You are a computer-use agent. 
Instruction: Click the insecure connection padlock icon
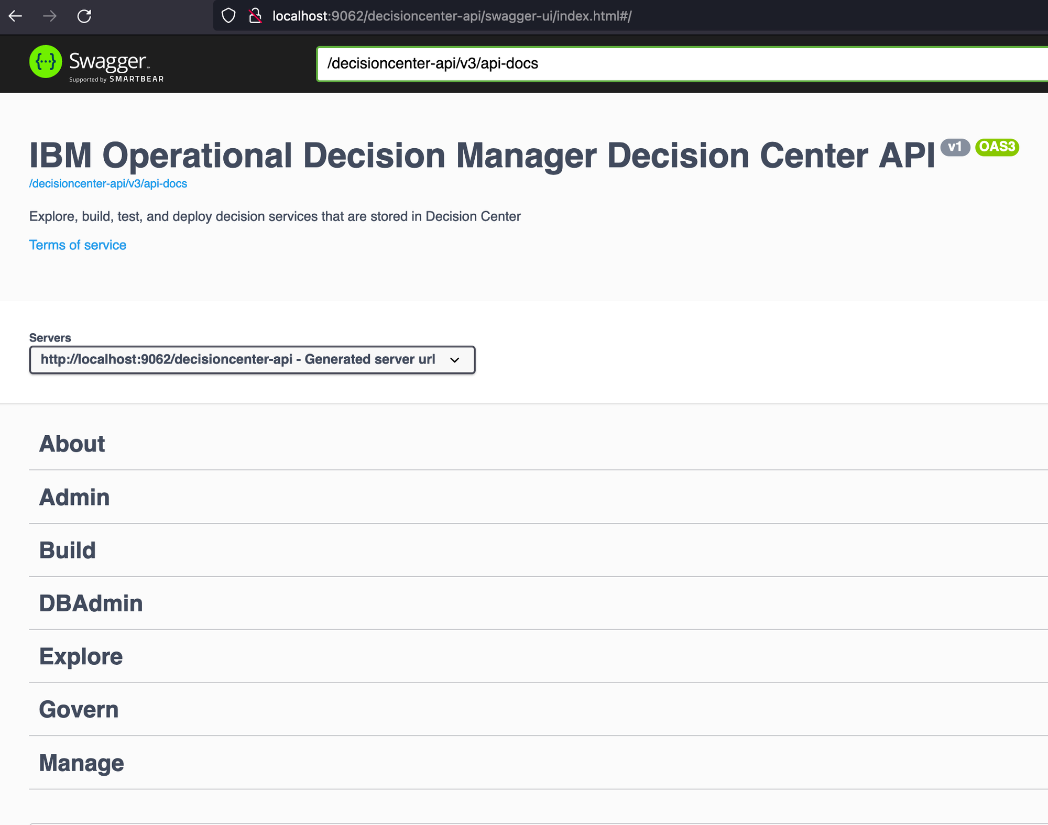tap(255, 16)
